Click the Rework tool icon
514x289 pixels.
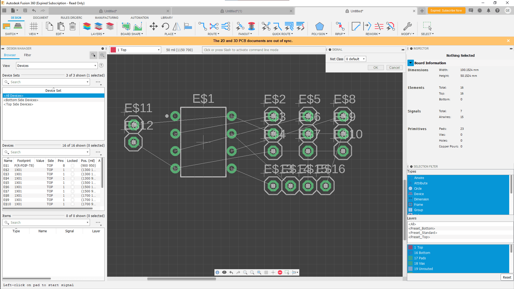coord(368,26)
